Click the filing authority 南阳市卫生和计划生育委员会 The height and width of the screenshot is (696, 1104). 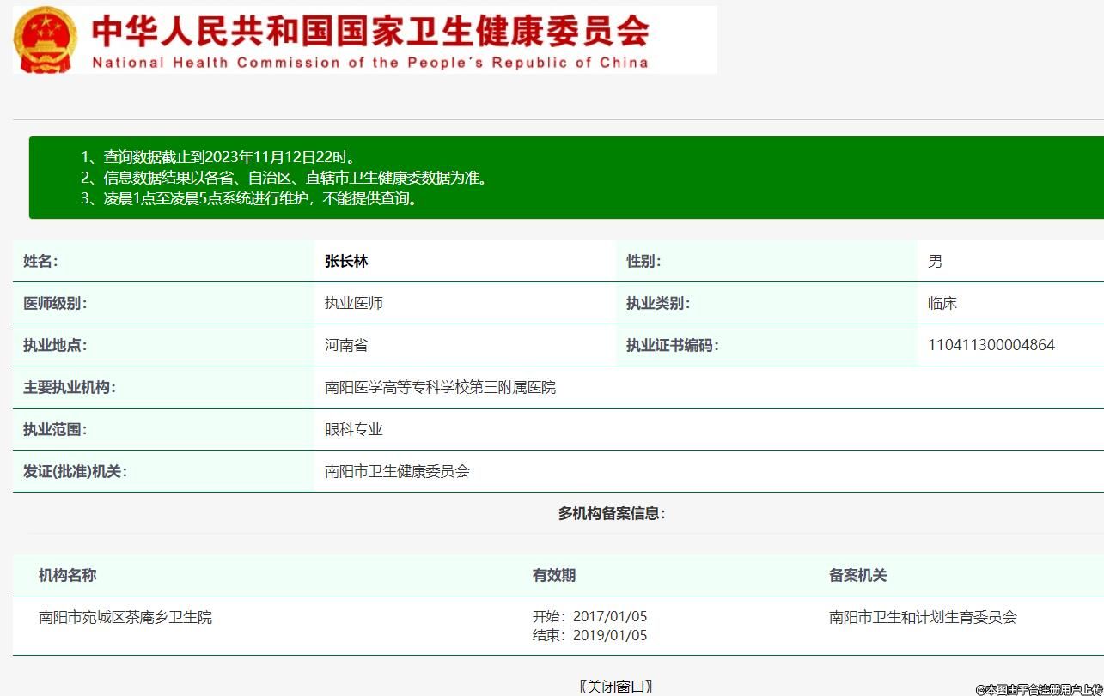click(922, 617)
